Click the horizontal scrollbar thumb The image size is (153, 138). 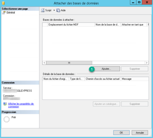click(69, 63)
